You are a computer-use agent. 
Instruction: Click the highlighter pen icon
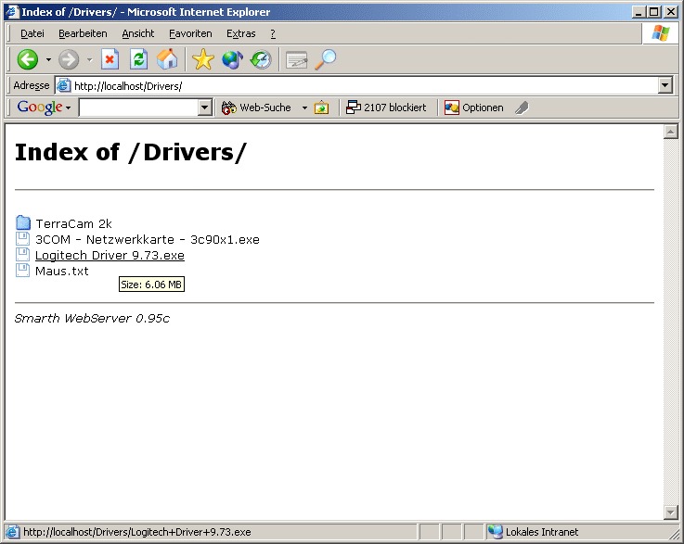[522, 108]
